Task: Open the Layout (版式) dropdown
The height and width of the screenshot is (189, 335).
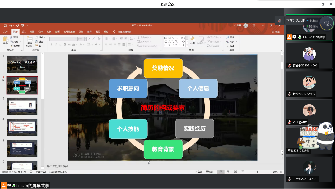Action: tap(40, 37)
